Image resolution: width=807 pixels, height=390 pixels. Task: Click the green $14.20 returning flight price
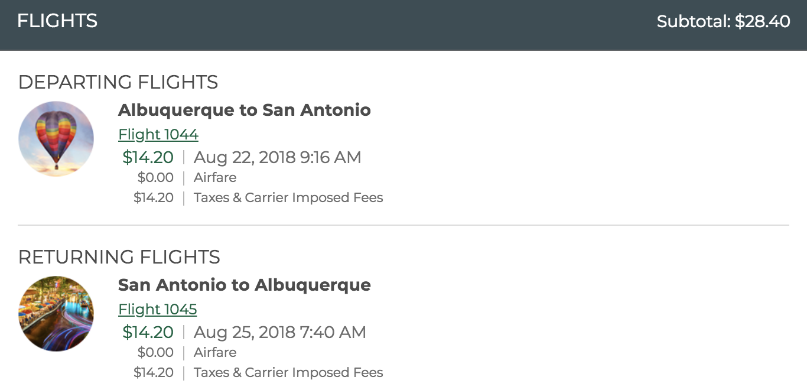point(148,332)
